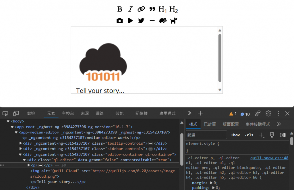Switch to the 效能 tab

[120, 114]
